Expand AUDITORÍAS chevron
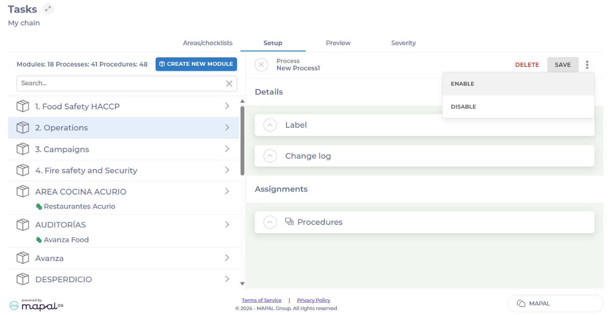The width and height of the screenshot is (612, 315). click(x=227, y=224)
